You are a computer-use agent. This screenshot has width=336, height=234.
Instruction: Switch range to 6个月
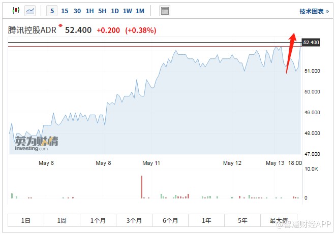(170, 220)
